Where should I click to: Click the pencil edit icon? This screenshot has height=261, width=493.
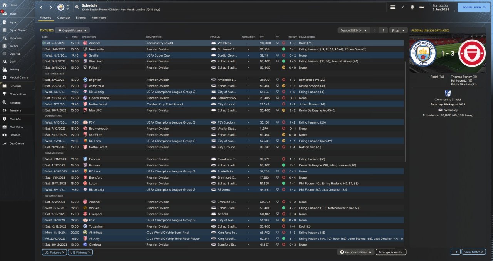point(402,7)
